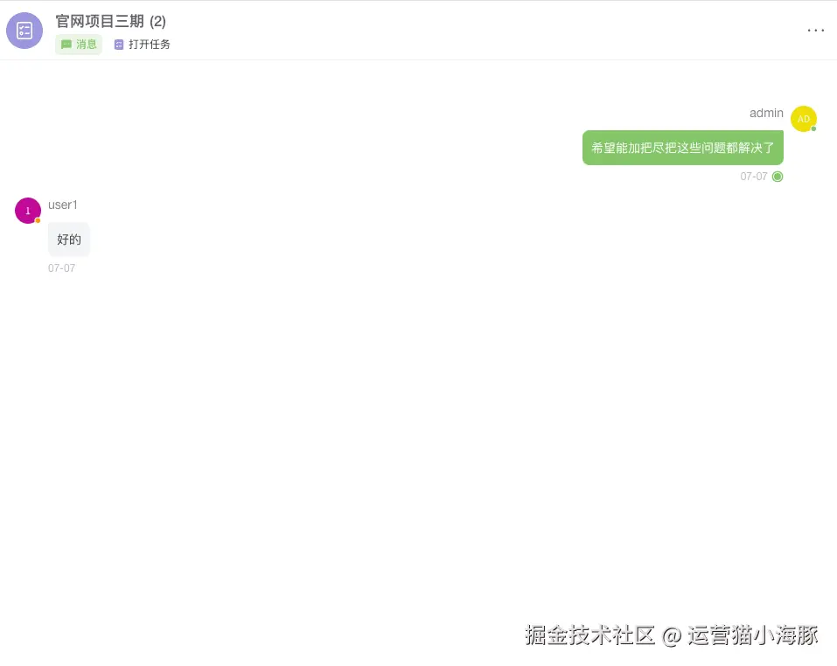Switch to the 消息 tab
This screenshot has height=666, width=837.
click(x=79, y=45)
